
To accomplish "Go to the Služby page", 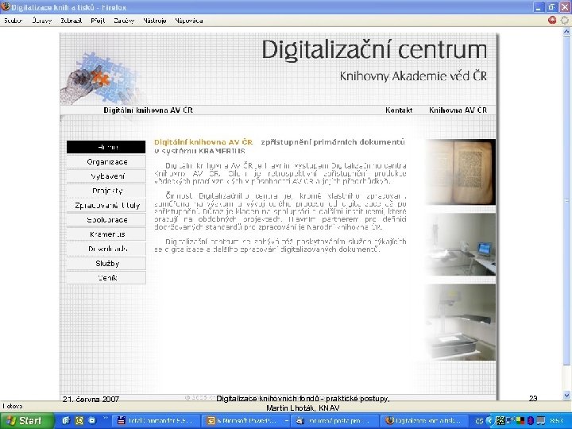I will [106, 264].
